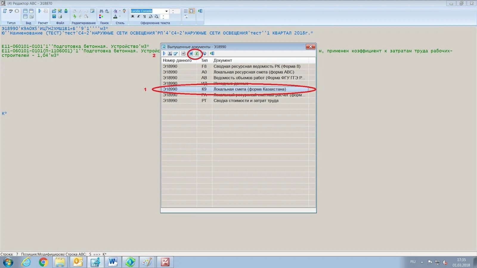Print the document via printer icon
477x268 pixels.
tap(60, 16)
